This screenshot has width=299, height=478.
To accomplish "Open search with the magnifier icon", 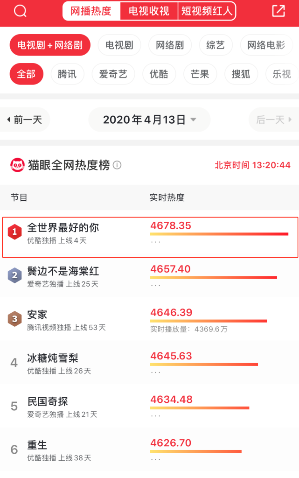I will [20, 11].
